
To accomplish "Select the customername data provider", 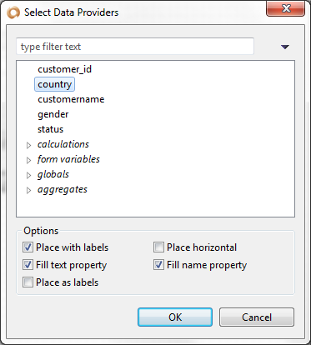I will [71, 99].
